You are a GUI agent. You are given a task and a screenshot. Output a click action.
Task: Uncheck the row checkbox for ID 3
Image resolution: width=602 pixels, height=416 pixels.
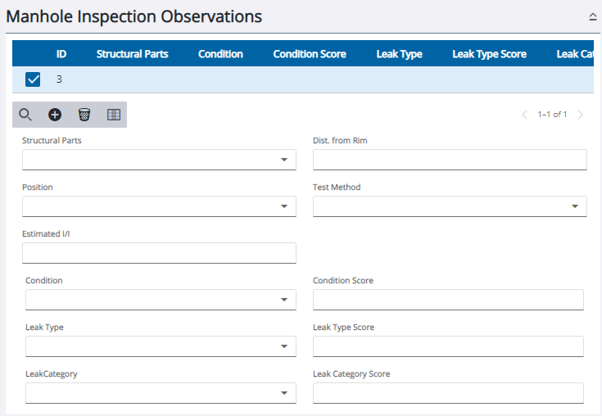coord(34,79)
